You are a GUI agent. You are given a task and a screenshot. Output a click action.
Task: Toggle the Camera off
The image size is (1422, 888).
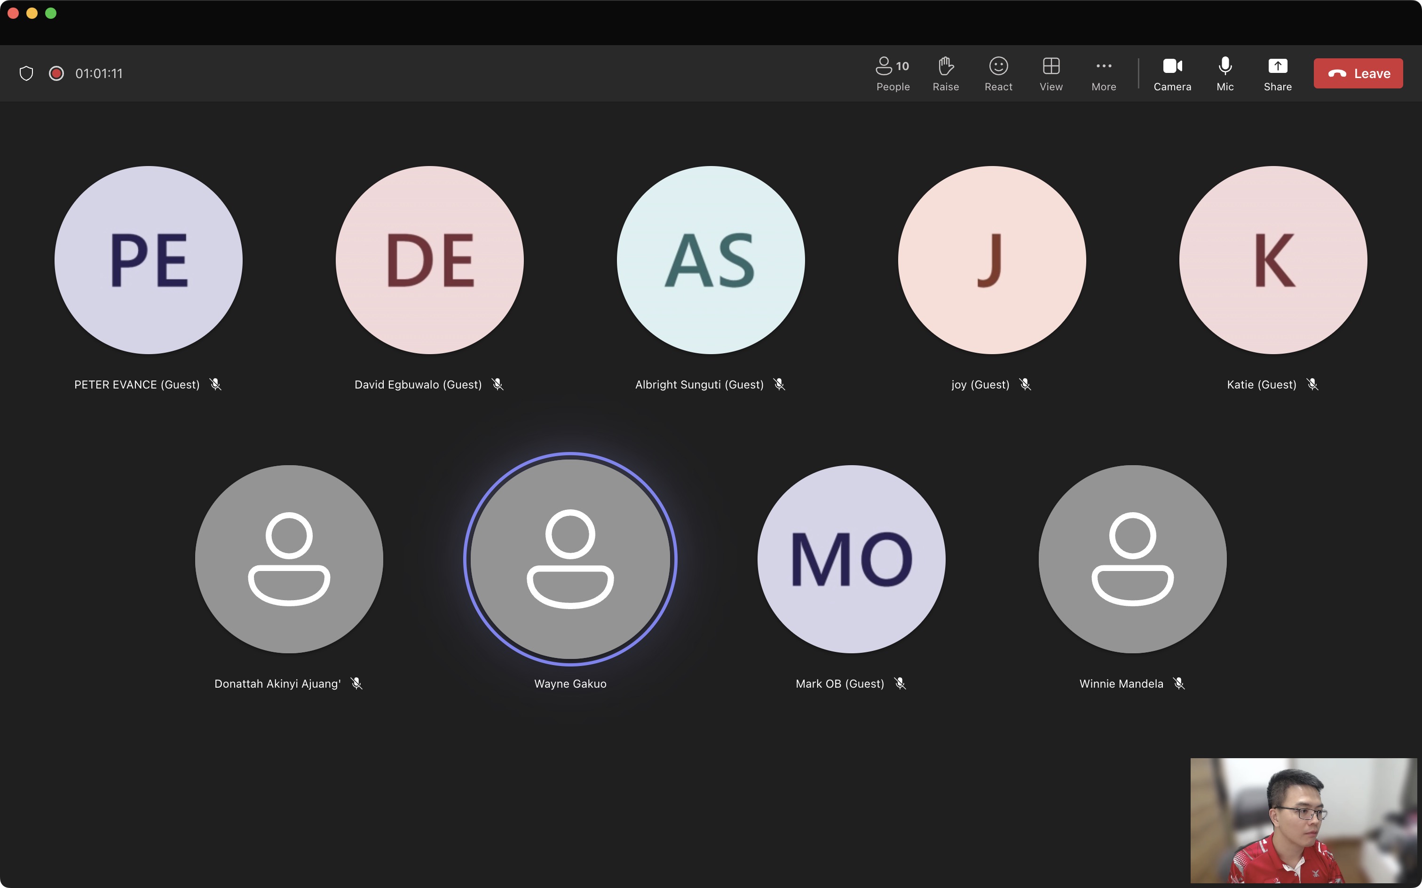pos(1172,74)
